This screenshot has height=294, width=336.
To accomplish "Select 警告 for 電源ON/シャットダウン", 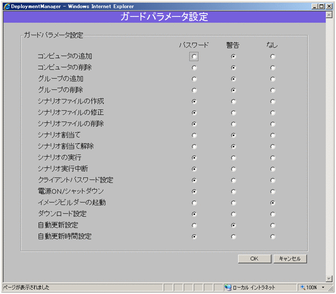I will 233,192.
